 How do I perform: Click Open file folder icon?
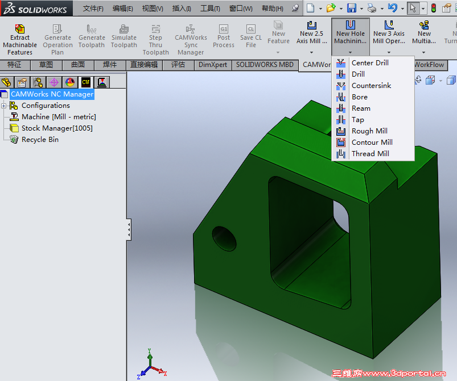(331, 8)
